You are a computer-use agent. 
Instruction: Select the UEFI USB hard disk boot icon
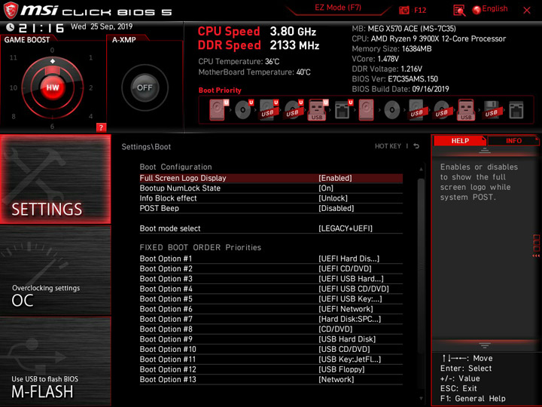pos(269,110)
